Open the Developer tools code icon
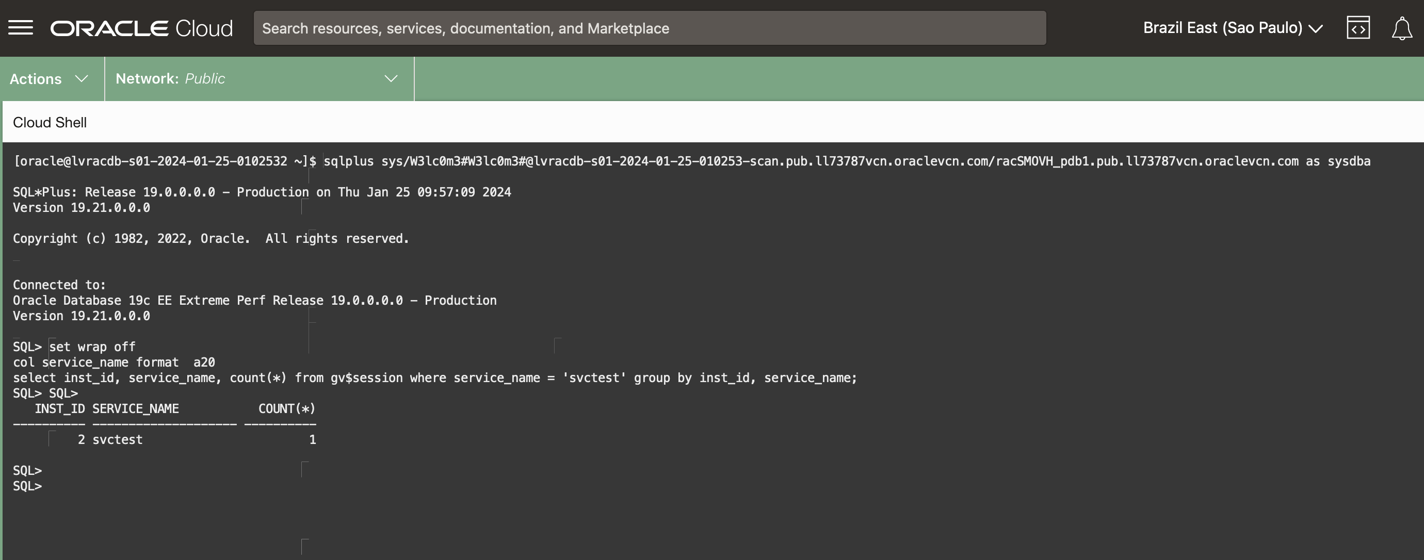This screenshot has width=1424, height=560. click(1357, 28)
